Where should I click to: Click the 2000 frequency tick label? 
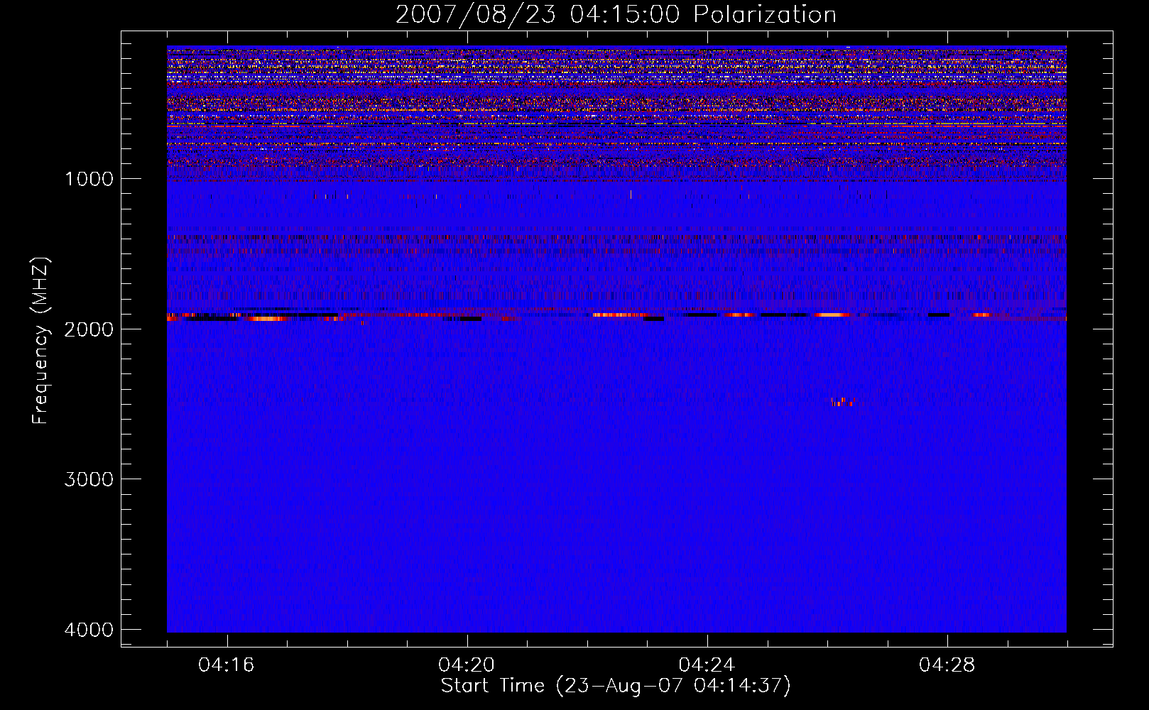click(x=89, y=329)
